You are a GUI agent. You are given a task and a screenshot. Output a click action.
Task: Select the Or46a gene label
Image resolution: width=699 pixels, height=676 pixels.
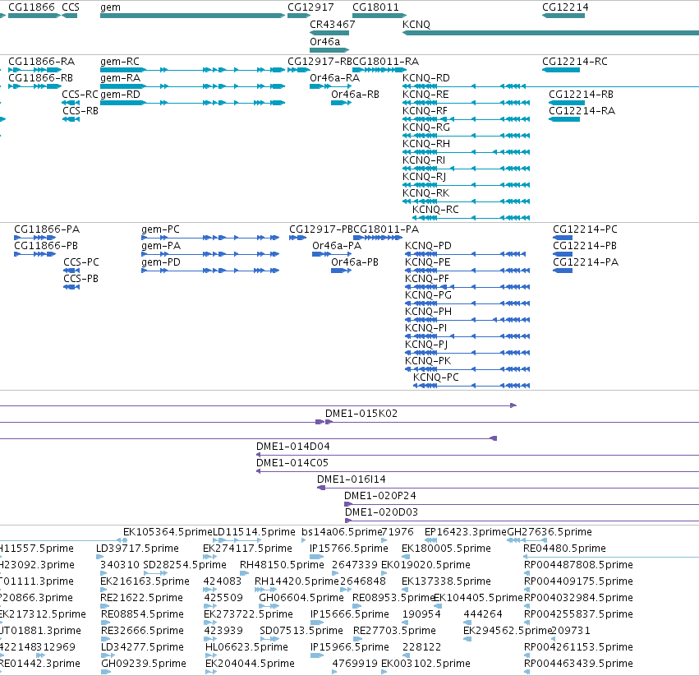324,41
